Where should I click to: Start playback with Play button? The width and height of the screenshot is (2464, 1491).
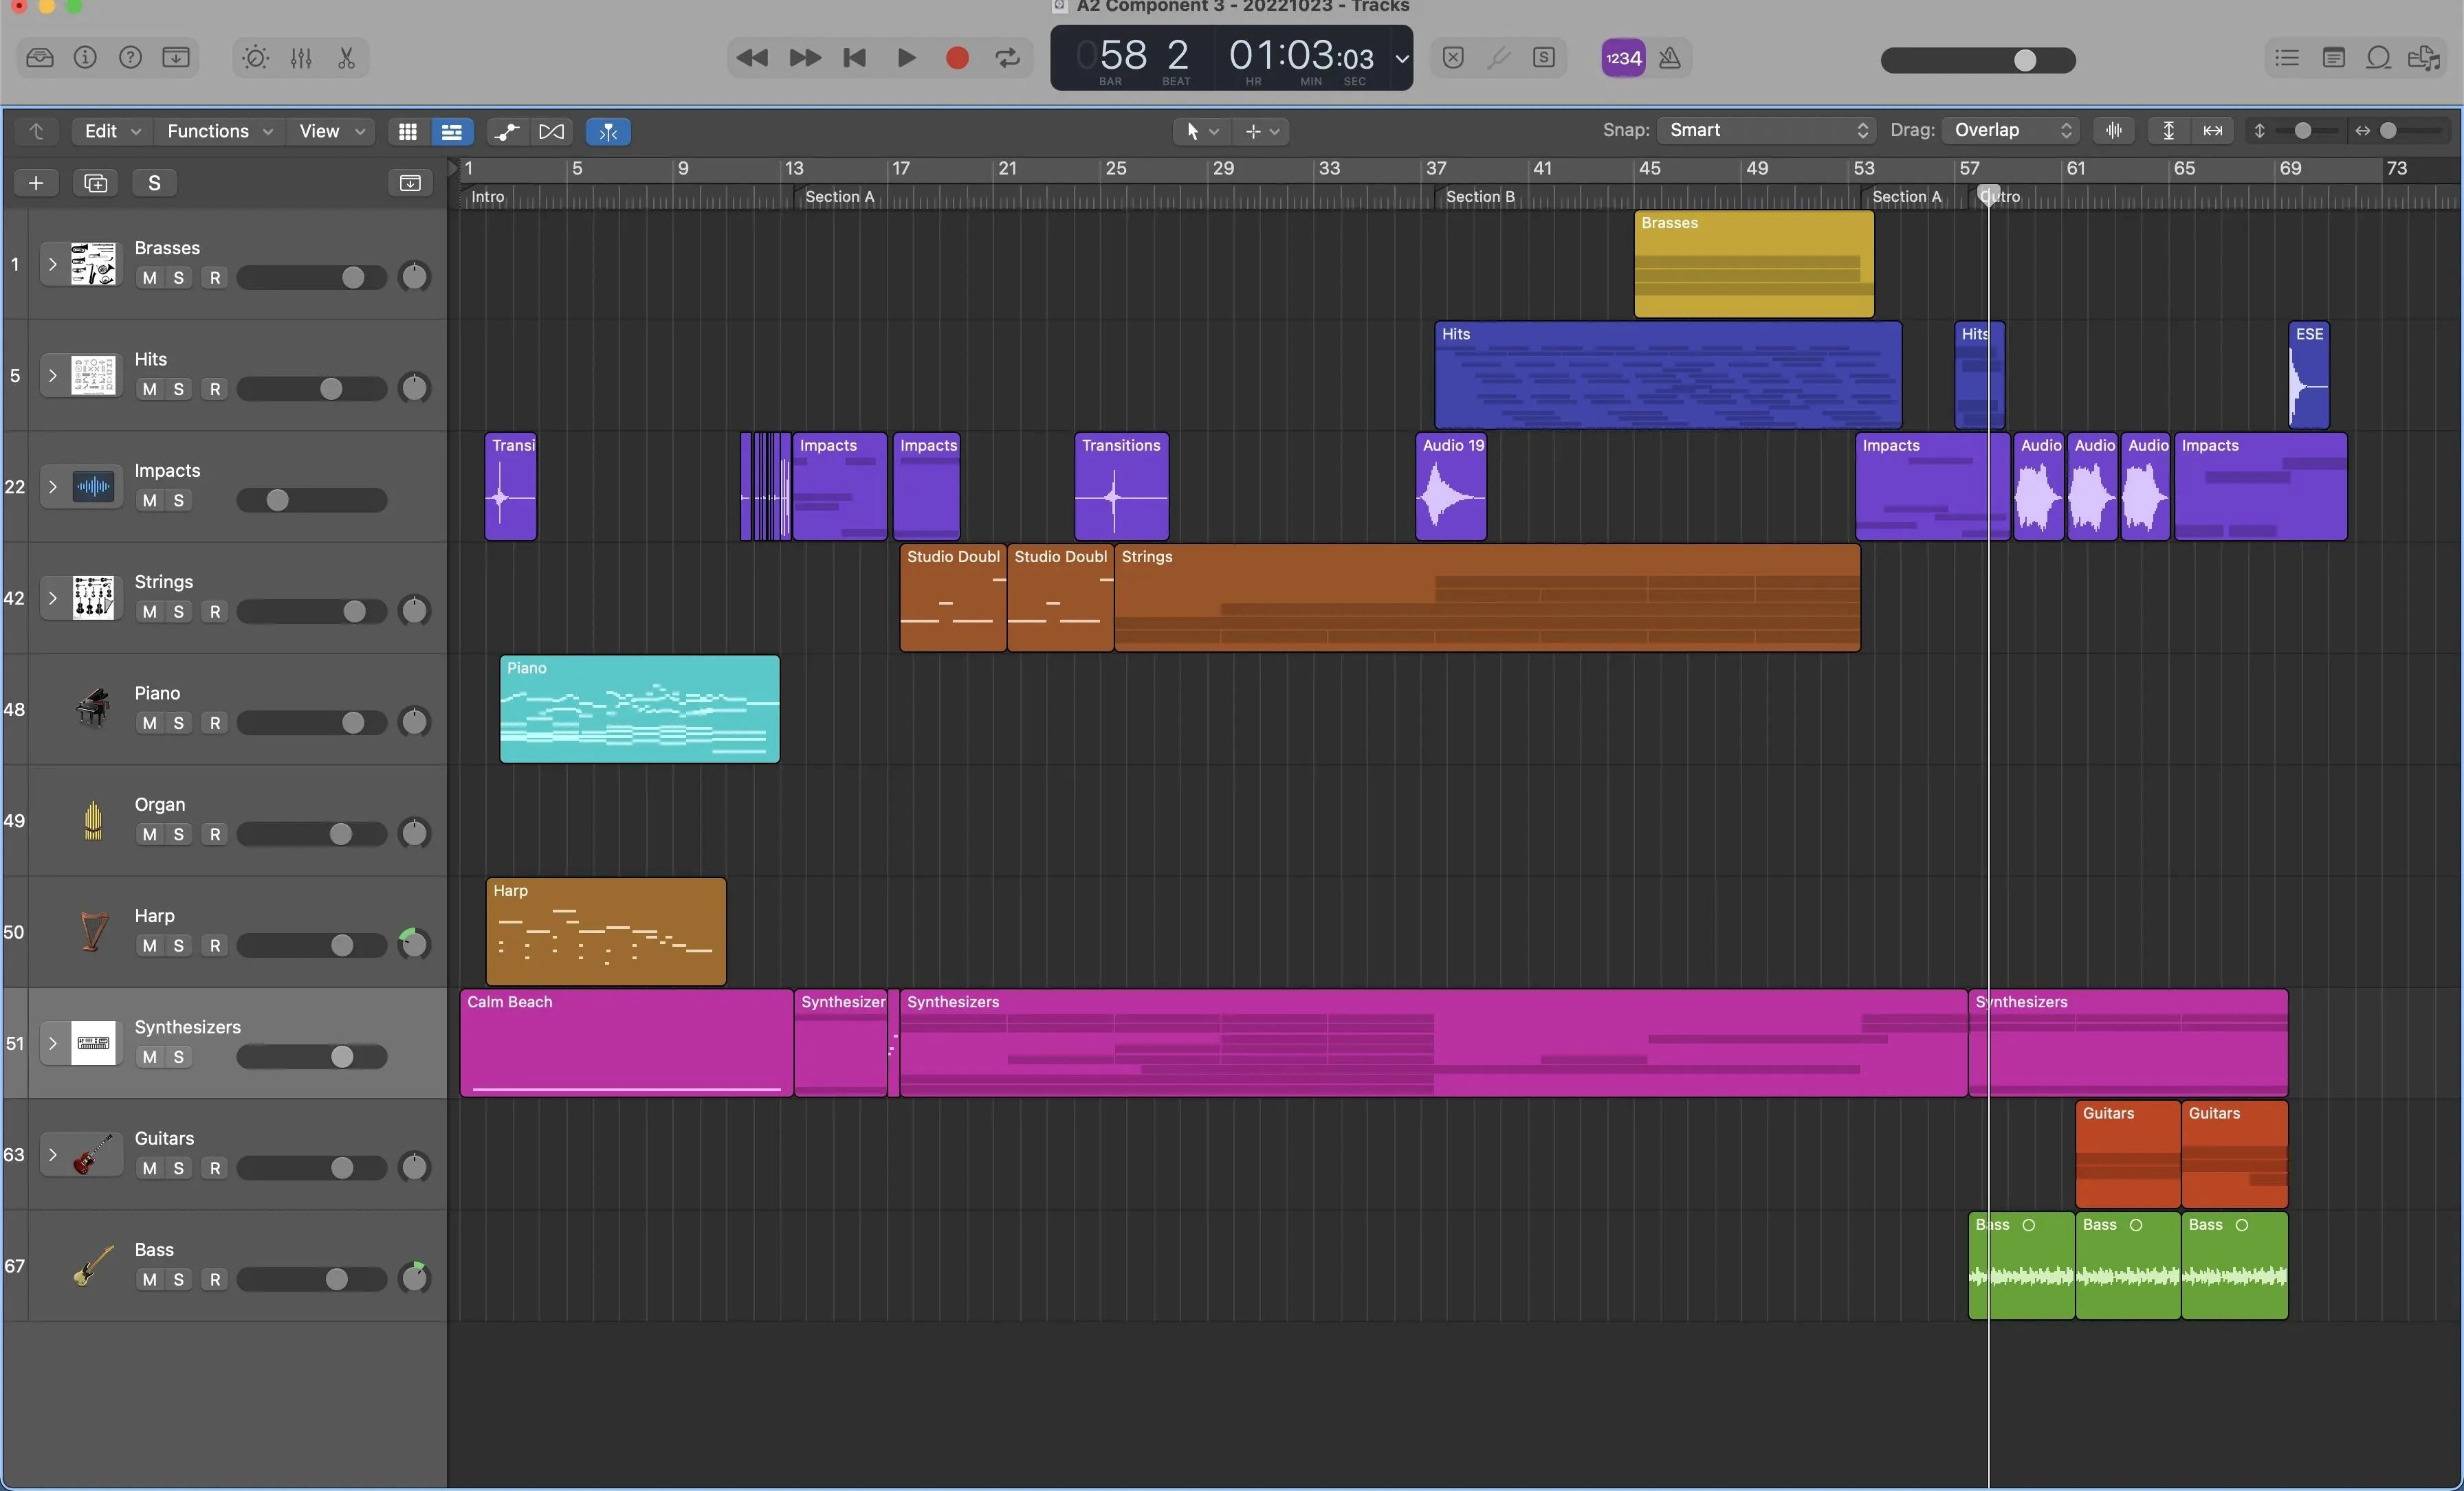(x=906, y=58)
